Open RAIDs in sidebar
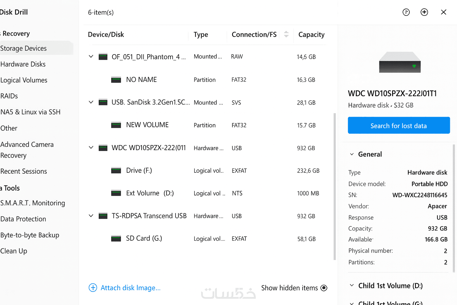Image resolution: width=457 pixels, height=305 pixels. (9, 96)
